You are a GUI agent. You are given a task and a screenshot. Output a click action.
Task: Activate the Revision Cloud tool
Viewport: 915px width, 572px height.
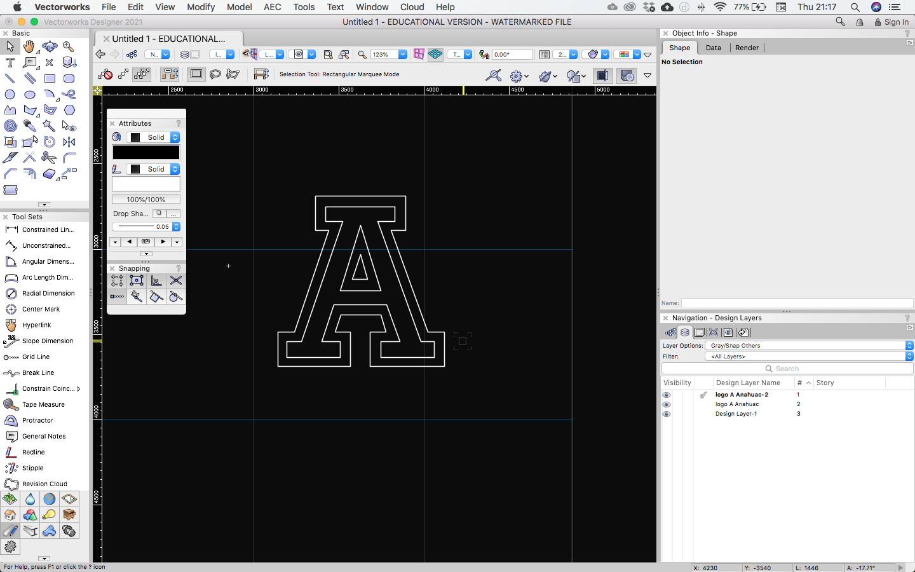point(44,484)
